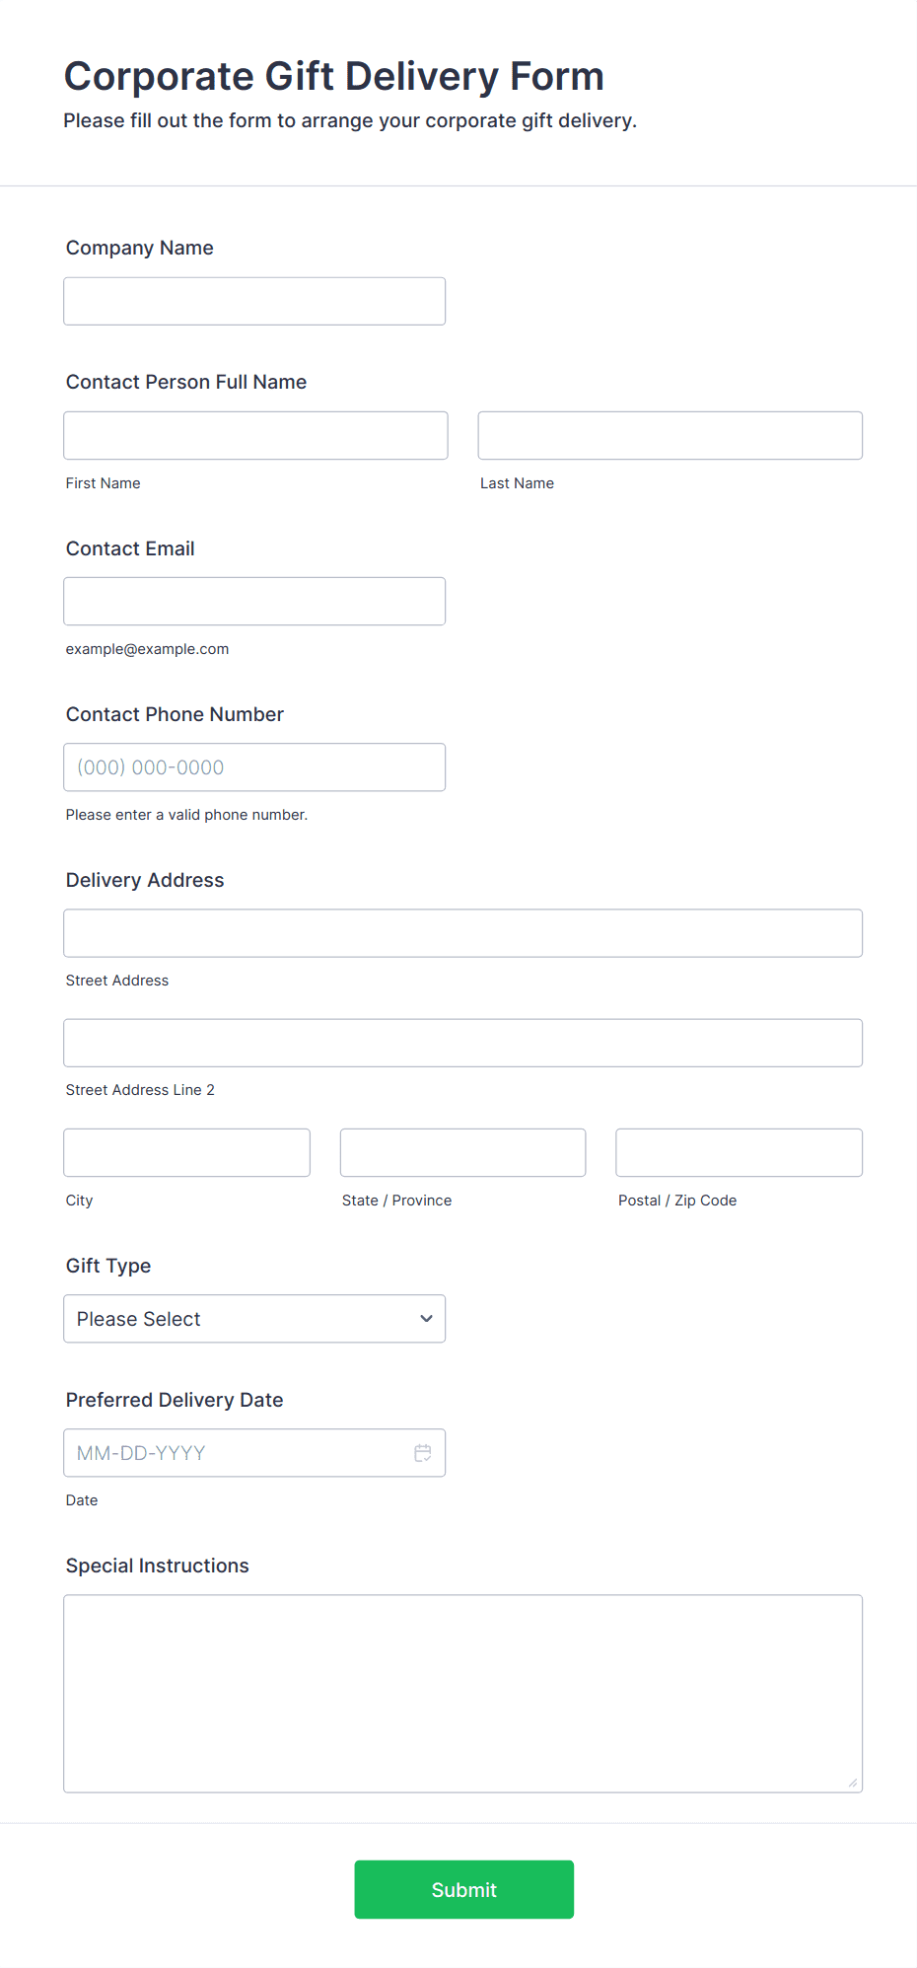The width and height of the screenshot is (917, 1968).
Task: Focus the State / Province field
Action: point(462,1153)
